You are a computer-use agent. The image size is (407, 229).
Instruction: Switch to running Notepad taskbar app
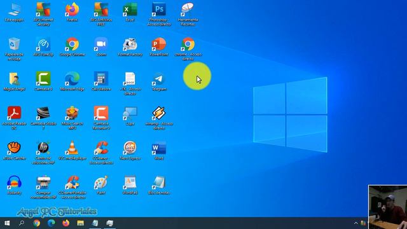pyautogui.click(x=95, y=223)
